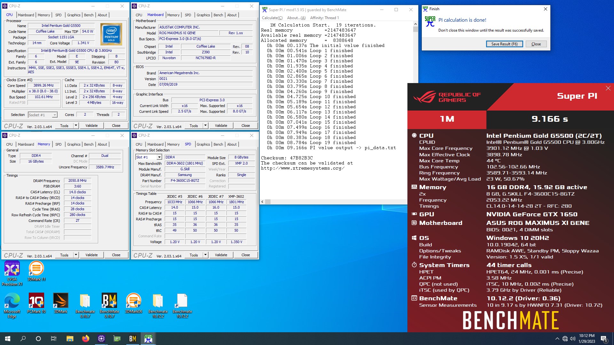
Task: Open Cortana circle in taskbar
Action: click(x=38, y=339)
